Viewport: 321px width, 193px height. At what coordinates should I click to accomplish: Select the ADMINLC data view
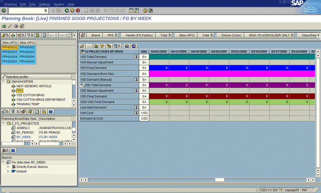click(x=23, y=128)
